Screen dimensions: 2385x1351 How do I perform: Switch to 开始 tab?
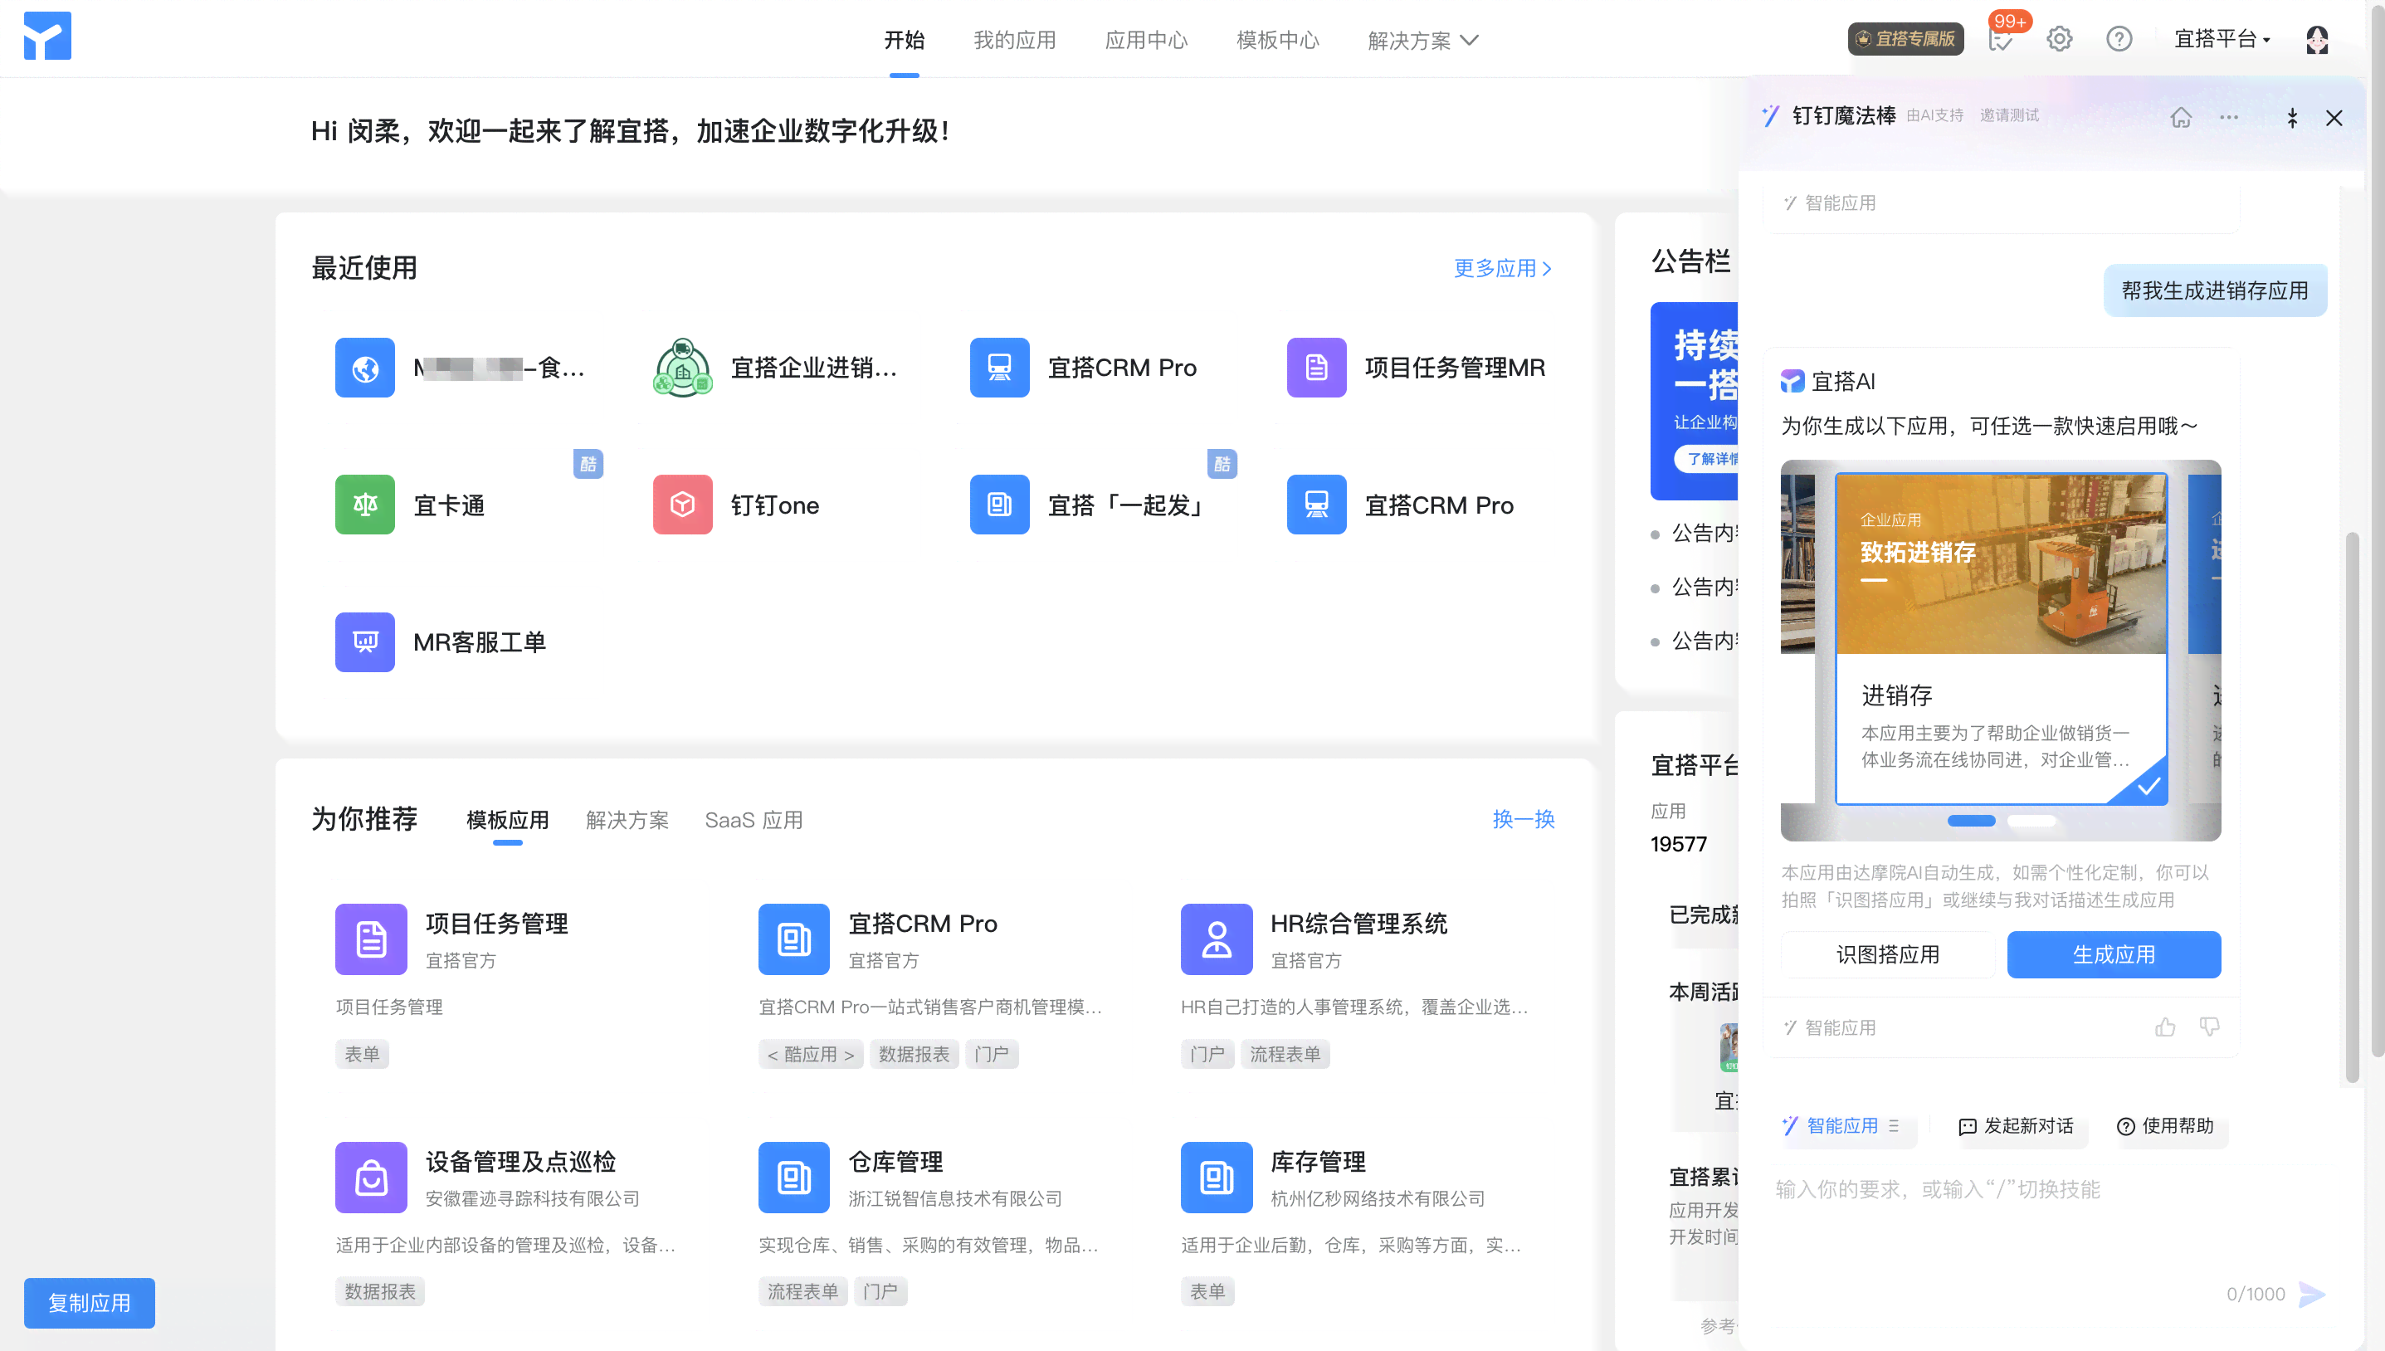click(904, 40)
